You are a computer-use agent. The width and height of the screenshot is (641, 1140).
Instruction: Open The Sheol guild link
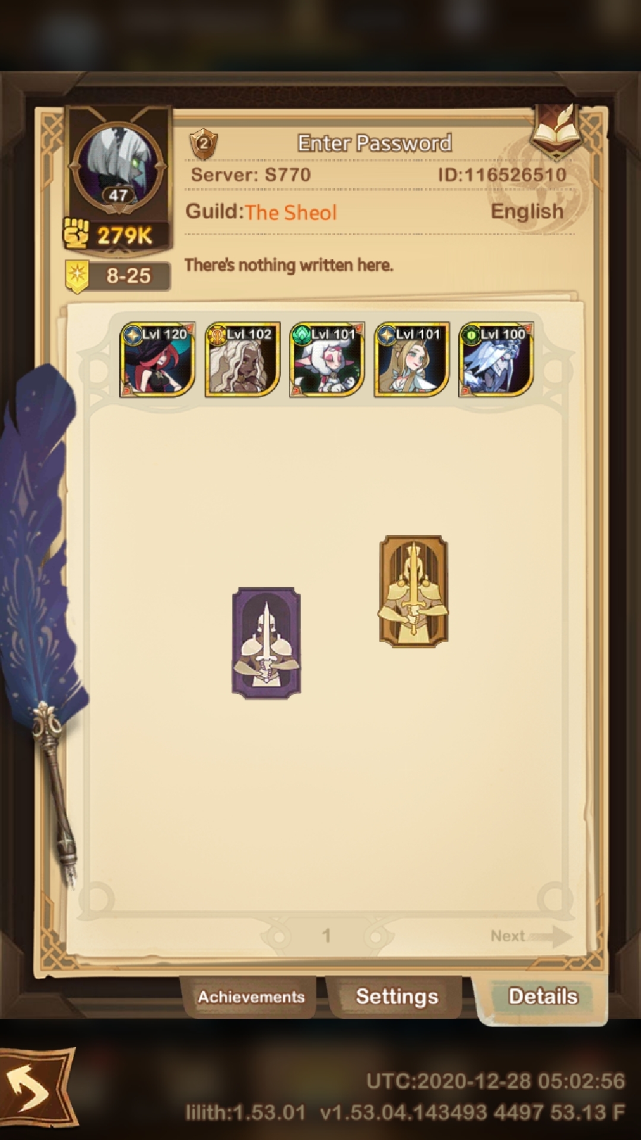(x=291, y=212)
